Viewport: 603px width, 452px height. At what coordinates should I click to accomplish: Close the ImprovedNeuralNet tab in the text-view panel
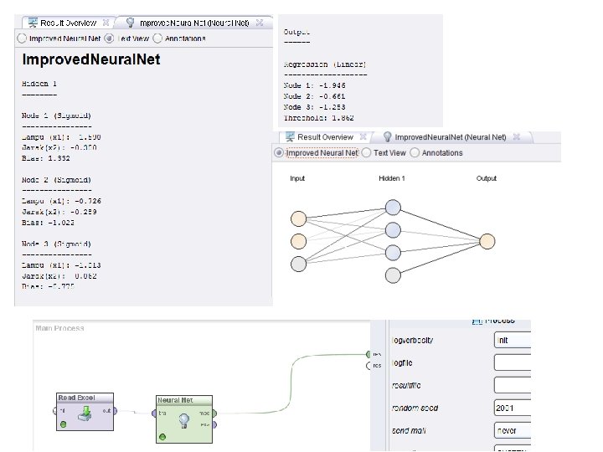click(260, 23)
